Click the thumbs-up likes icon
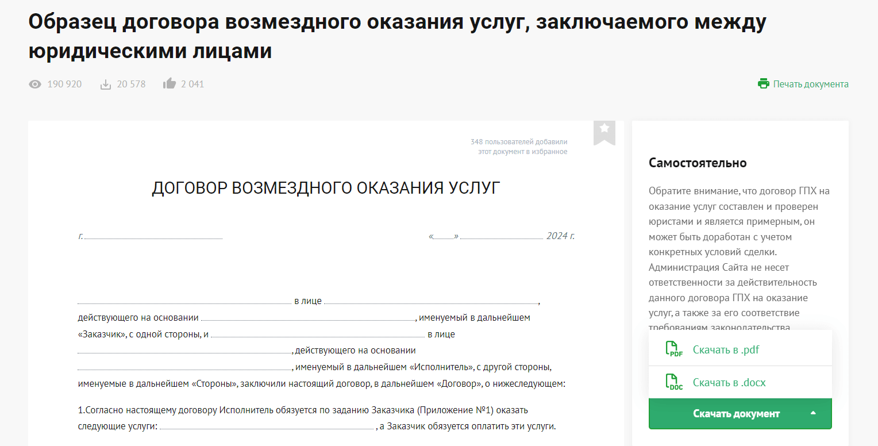Viewport: 878px width, 446px height. click(170, 84)
